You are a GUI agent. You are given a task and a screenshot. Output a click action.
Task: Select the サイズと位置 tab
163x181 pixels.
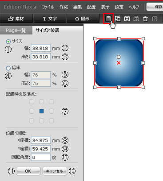[48, 31]
